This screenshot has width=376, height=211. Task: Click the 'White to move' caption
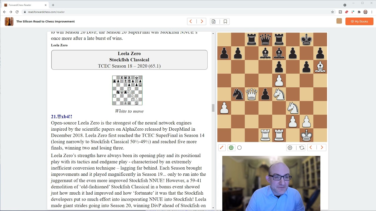(x=129, y=111)
